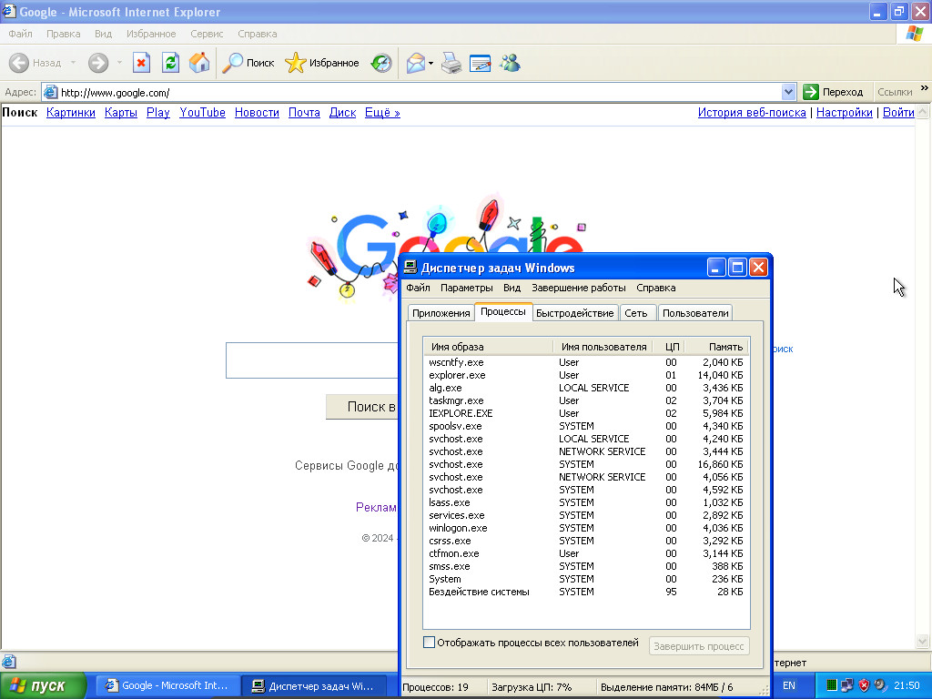The height and width of the screenshot is (699, 932).
Task: Select the 'Бездействие системы' process row
Action: pos(586,592)
